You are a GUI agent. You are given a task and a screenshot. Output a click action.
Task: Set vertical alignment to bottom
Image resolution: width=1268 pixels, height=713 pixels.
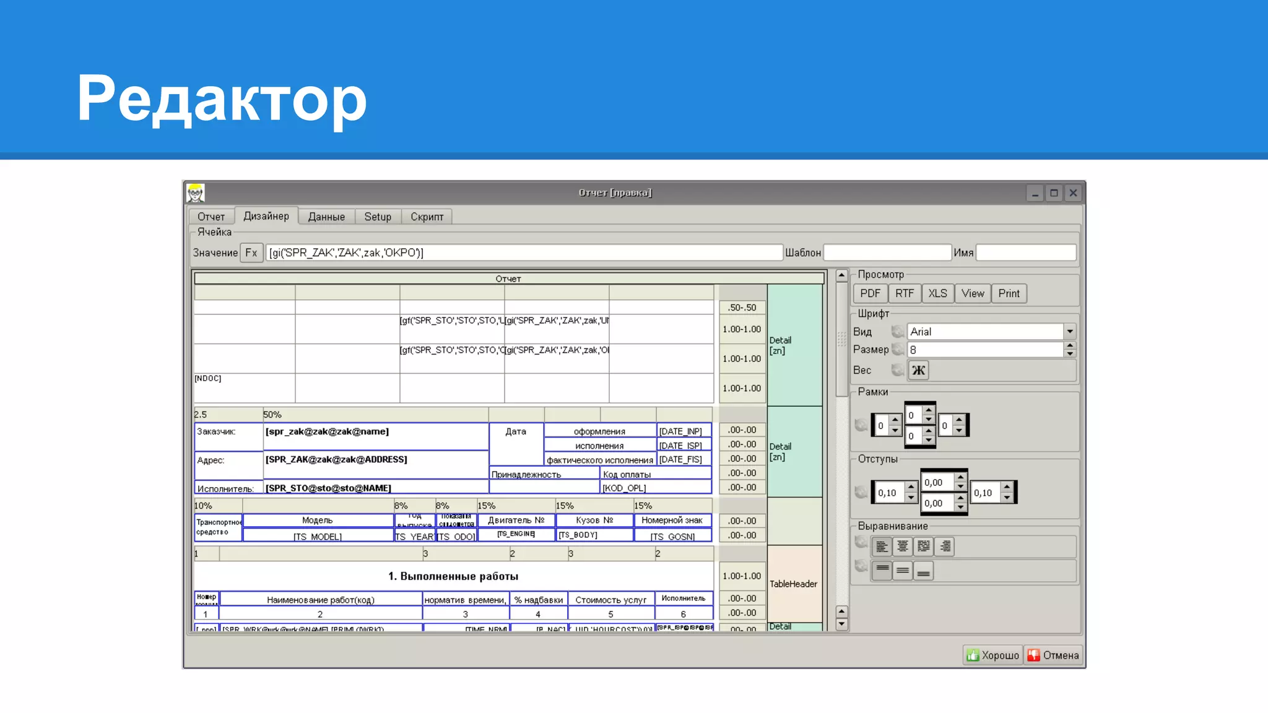[x=923, y=571]
